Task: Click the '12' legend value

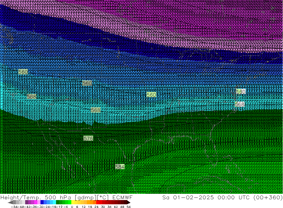Action: (83, 207)
